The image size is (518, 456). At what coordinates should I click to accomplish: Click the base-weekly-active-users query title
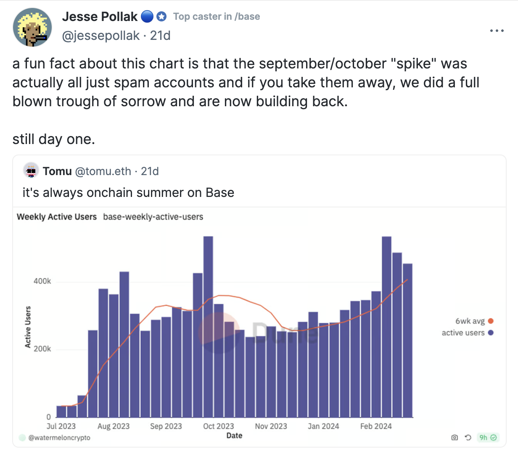tap(153, 217)
